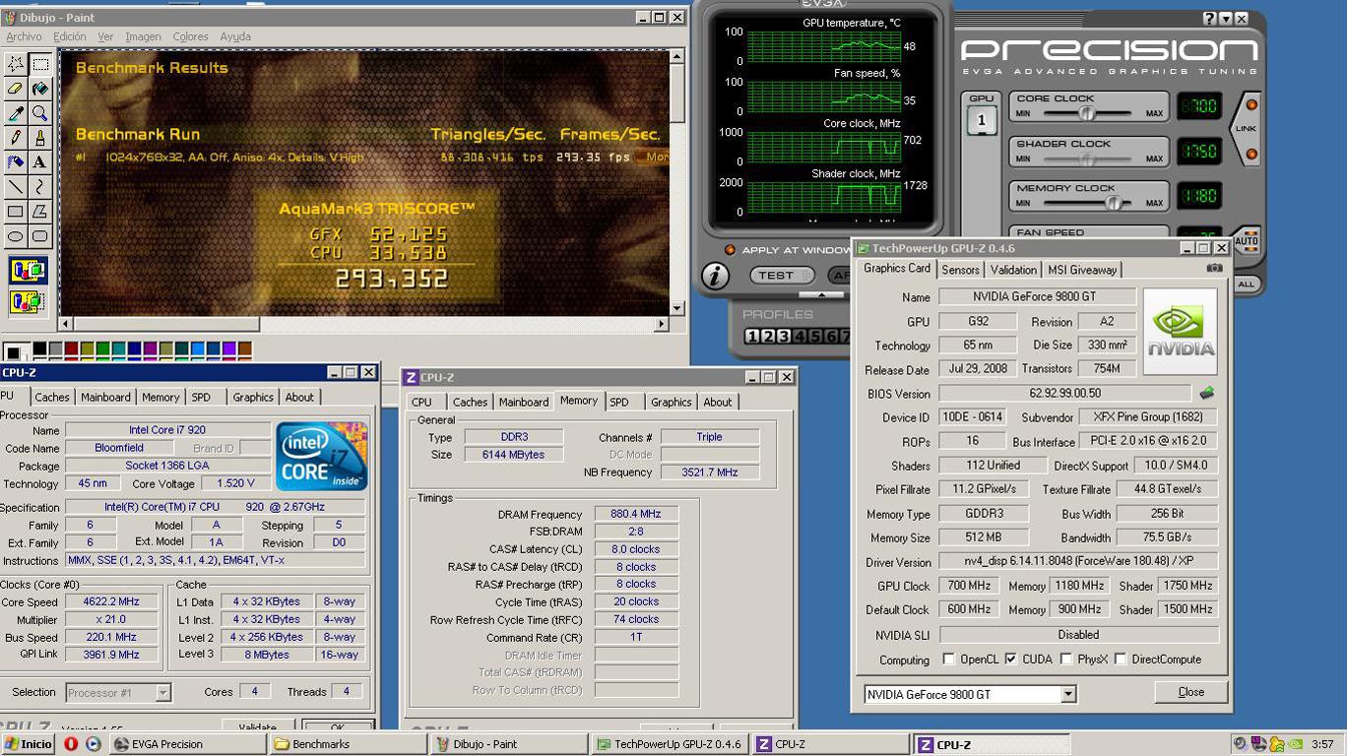Pick the Curve tool in Paint
1347x756 pixels.
click(x=40, y=188)
